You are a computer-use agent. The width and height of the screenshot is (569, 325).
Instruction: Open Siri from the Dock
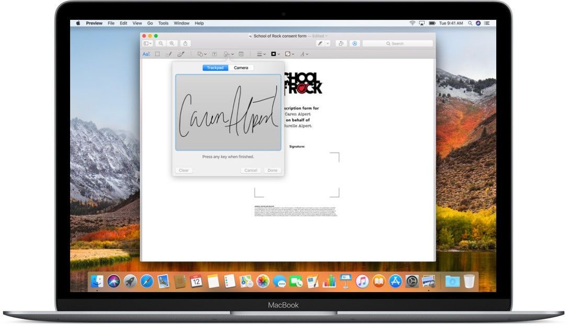tap(113, 281)
